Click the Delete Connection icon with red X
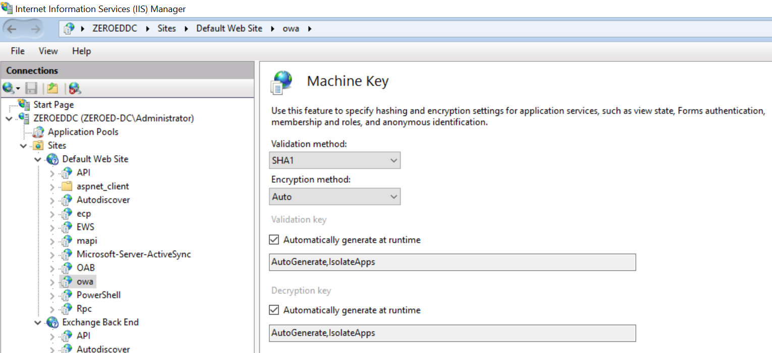Image resolution: width=772 pixels, height=353 pixels. pyautogui.click(x=75, y=89)
